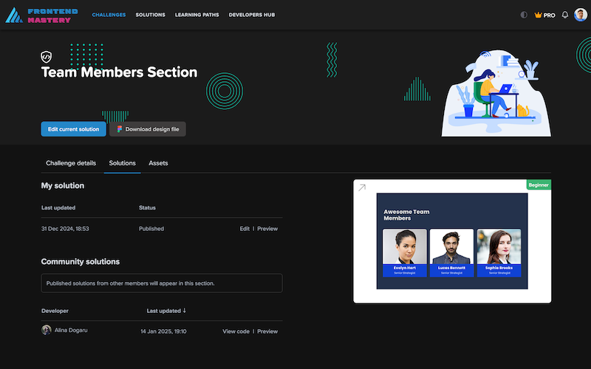Click the expand arrow on design preview
The height and width of the screenshot is (369, 591).
[x=362, y=188]
